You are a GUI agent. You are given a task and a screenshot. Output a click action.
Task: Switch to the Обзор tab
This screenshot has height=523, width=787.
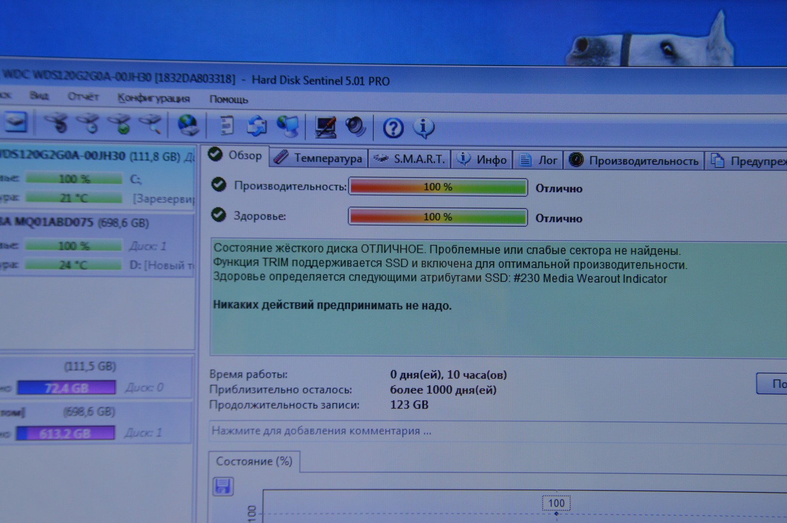(235, 155)
